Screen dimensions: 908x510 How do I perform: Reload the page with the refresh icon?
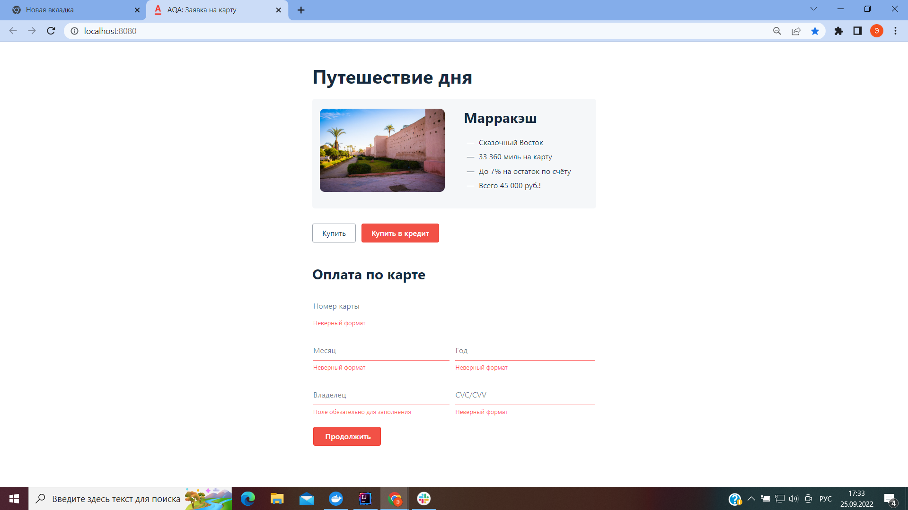point(51,31)
